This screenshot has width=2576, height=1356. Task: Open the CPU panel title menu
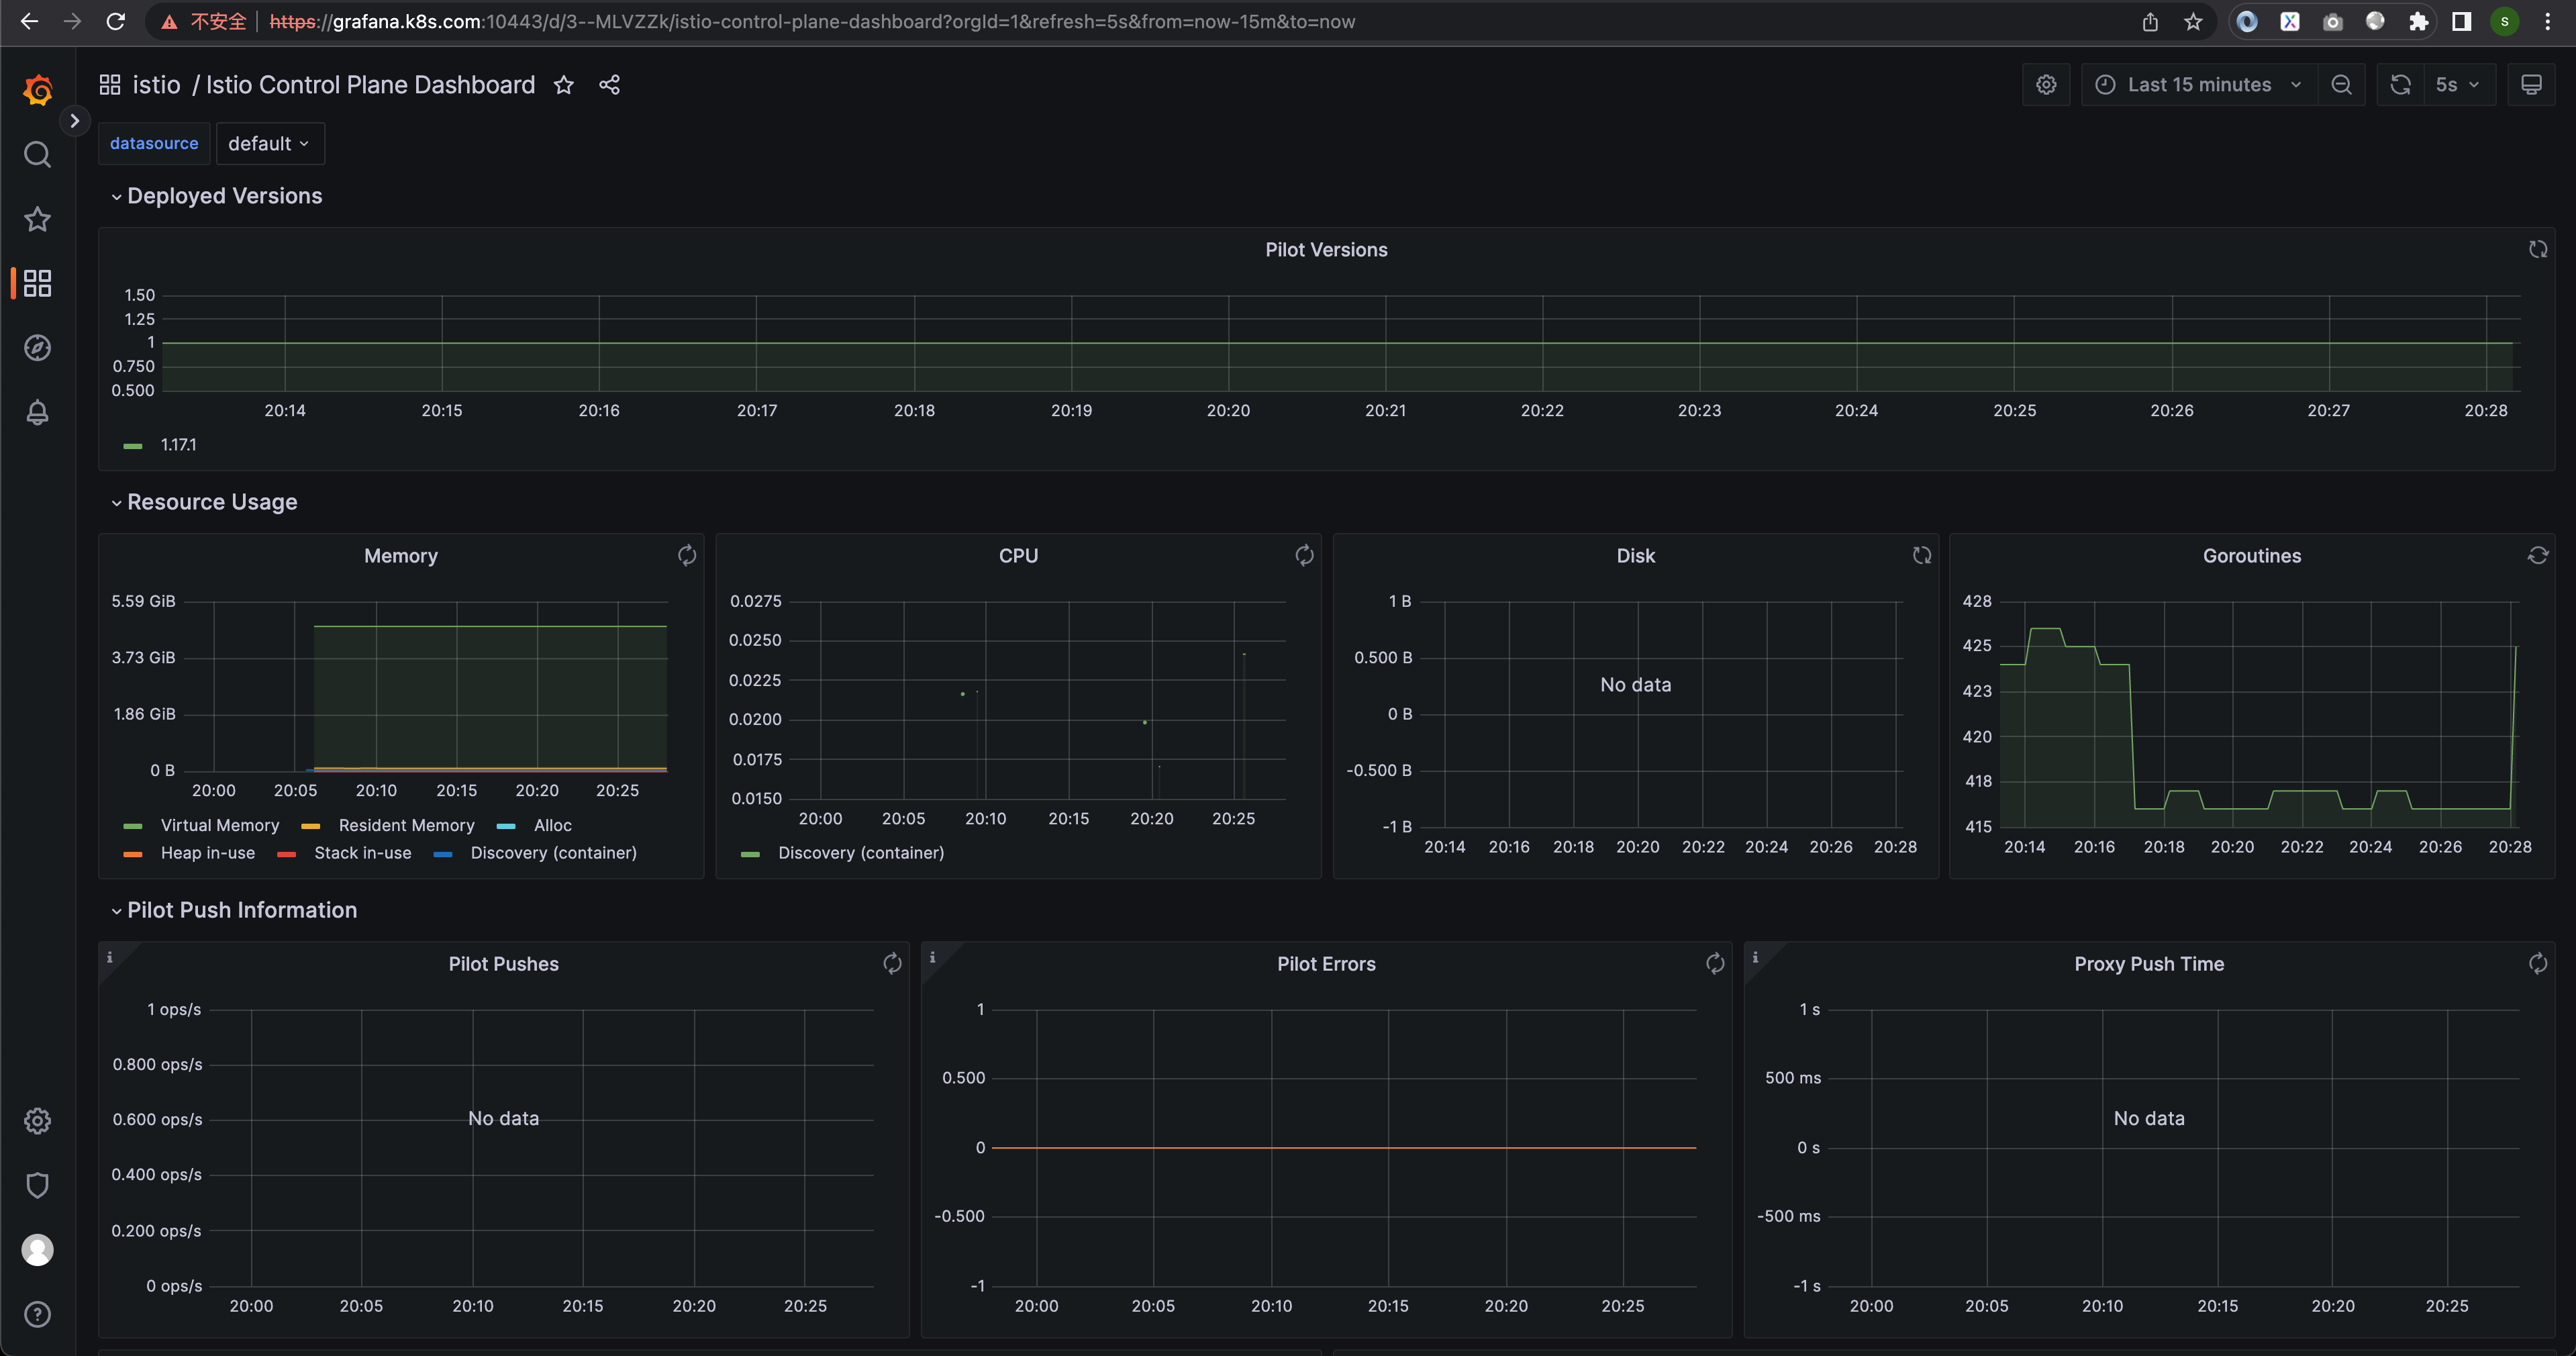tap(1018, 556)
